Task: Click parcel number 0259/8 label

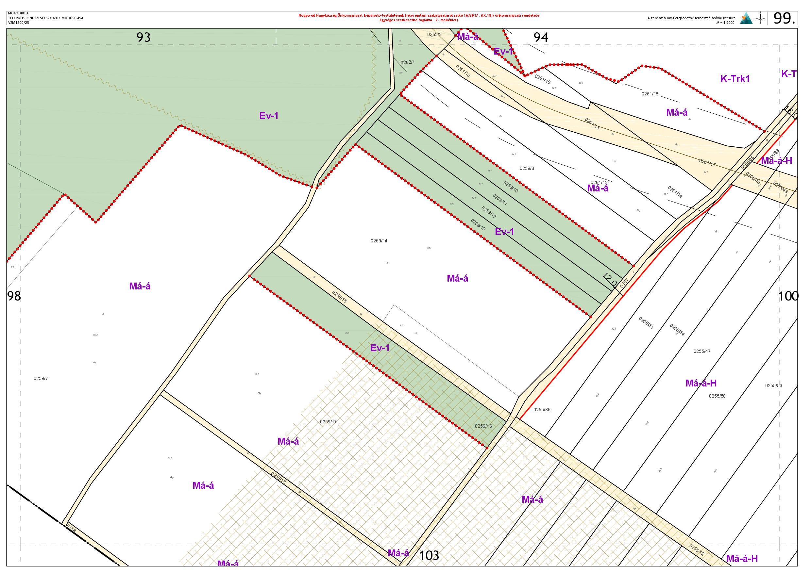Action: point(527,169)
